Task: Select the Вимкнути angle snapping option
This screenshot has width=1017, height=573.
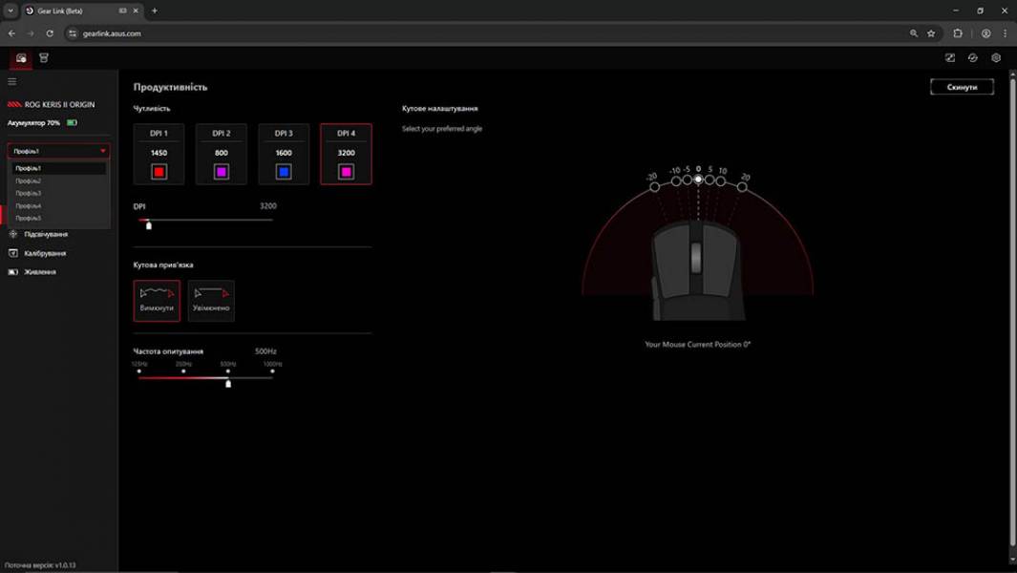Action: pyautogui.click(x=157, y=300)
